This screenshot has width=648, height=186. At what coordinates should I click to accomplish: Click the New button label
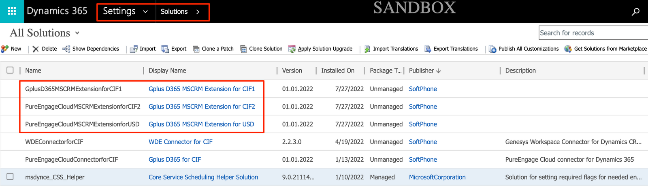[16, 49]
